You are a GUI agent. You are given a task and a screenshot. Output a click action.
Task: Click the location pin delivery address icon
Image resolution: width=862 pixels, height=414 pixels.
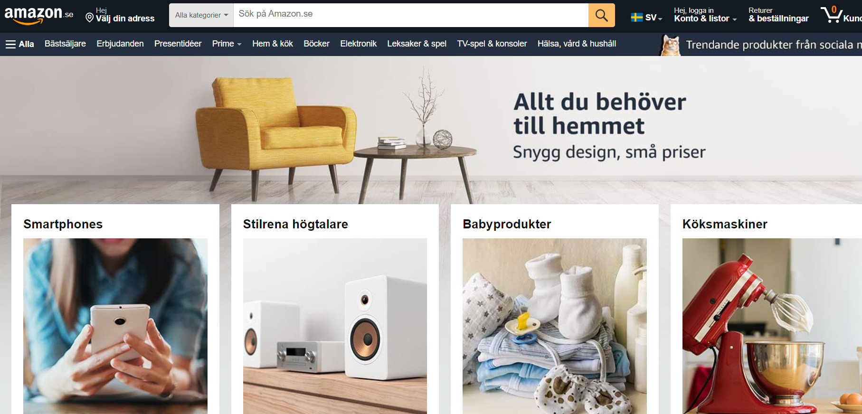coord(89,18)
